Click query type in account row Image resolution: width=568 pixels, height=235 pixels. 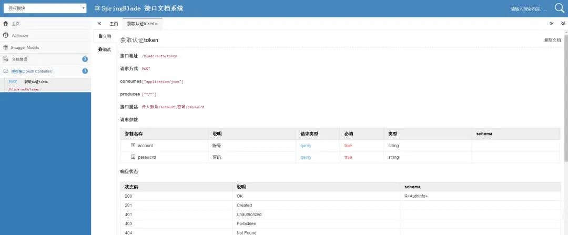(306, 146)
